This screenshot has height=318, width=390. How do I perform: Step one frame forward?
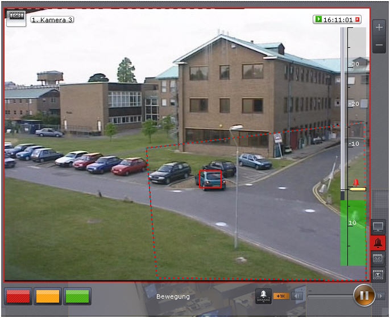point(380,296)
